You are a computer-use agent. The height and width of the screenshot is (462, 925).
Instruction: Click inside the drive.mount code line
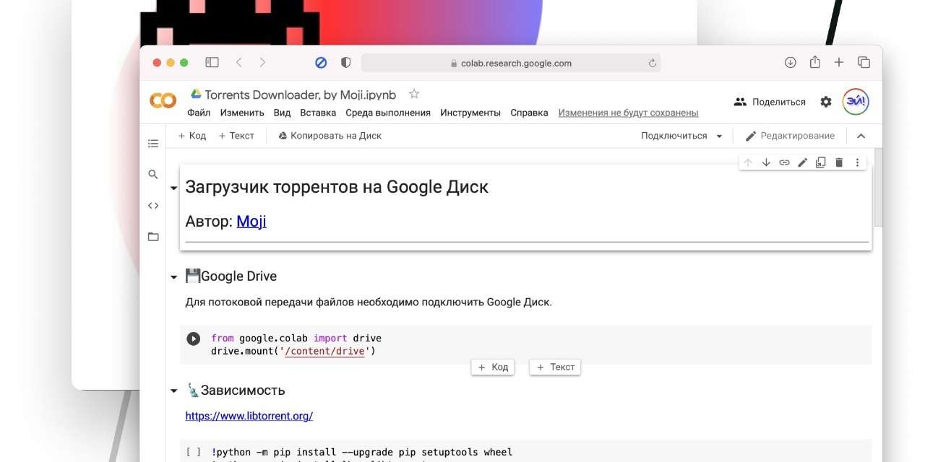tap(293, 352)
